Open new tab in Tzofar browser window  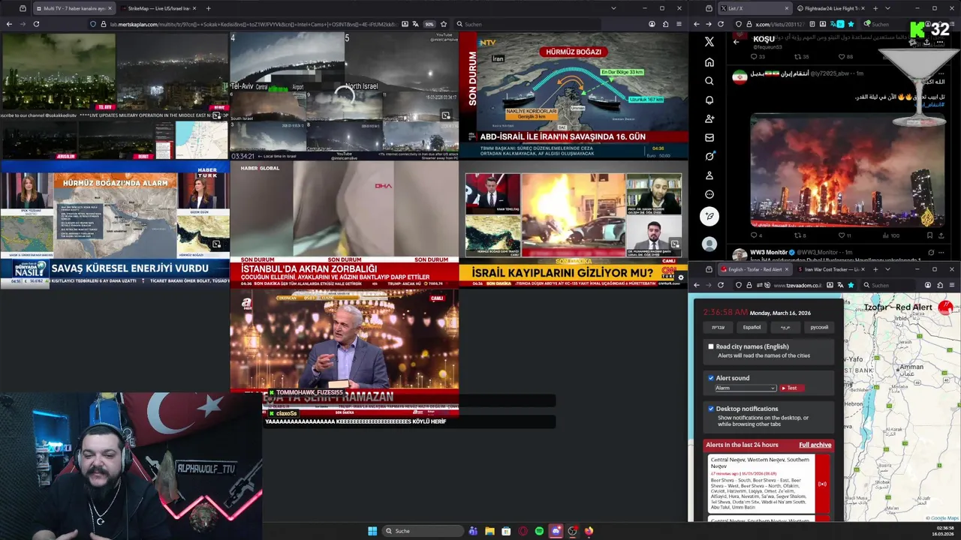coord(875,269)
